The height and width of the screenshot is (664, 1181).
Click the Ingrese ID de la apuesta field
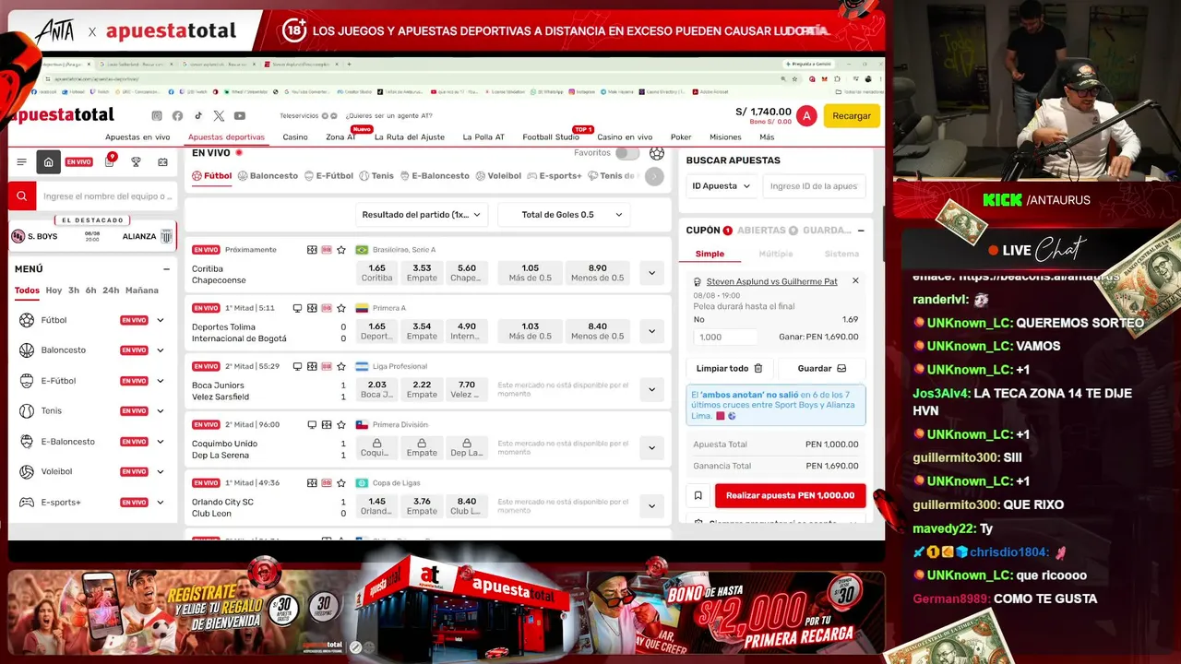point(814,186)
